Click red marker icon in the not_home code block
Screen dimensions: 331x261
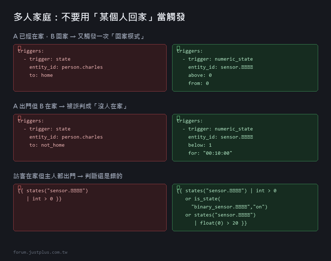coord(19,118)
